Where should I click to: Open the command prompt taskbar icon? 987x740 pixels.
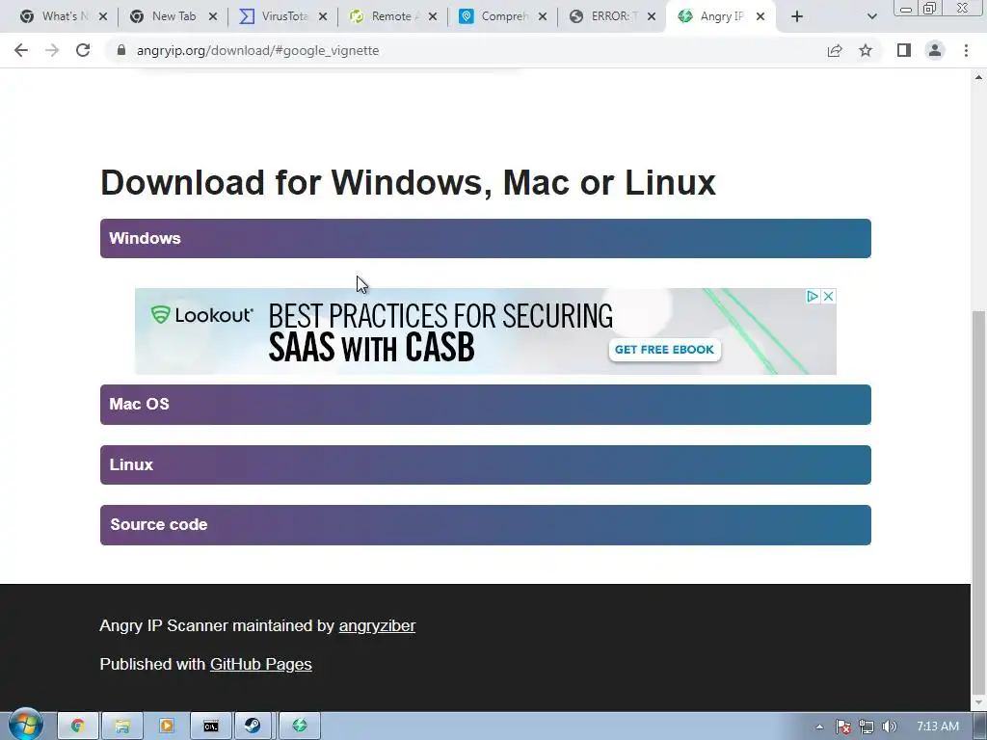[x=211, y=727]
